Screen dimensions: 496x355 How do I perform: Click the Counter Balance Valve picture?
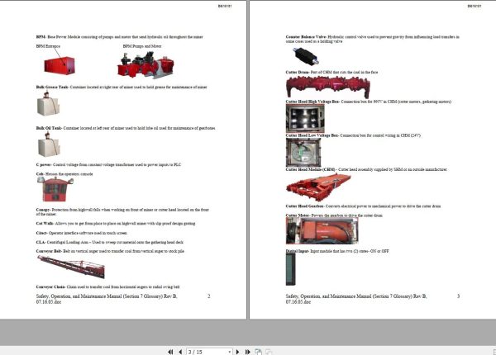[x=305, y=55]
